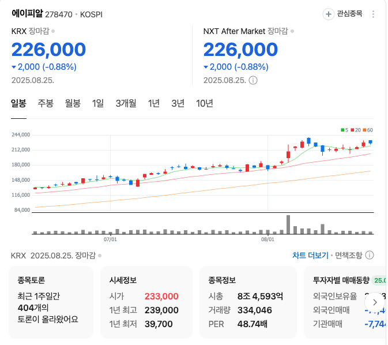The width and height of the screenshot is (388, 345).
Task: Show the 3년 chart
Action: [x=178, y=103]
